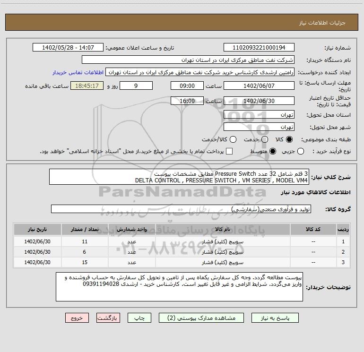Screen dimensions: 364x352
Task: Click the date cell in row 1
Action: (x=37, y=241)
